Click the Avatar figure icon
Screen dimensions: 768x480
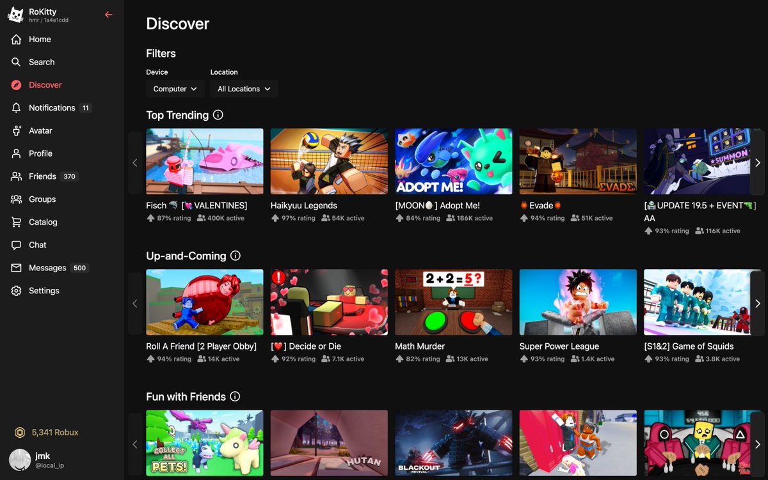pos(17,130)
